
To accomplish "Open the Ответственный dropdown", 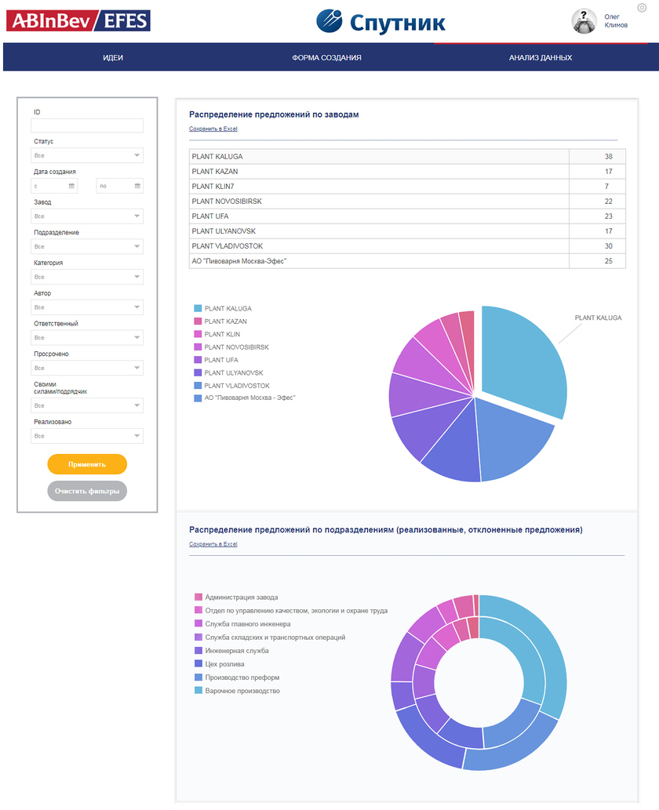I will point(87,337).
